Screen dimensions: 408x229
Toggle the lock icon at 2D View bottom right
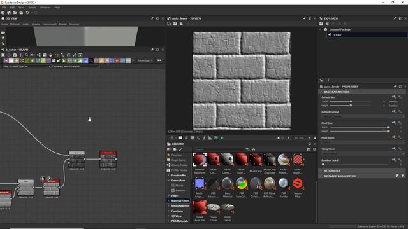[x=315, y=138]
